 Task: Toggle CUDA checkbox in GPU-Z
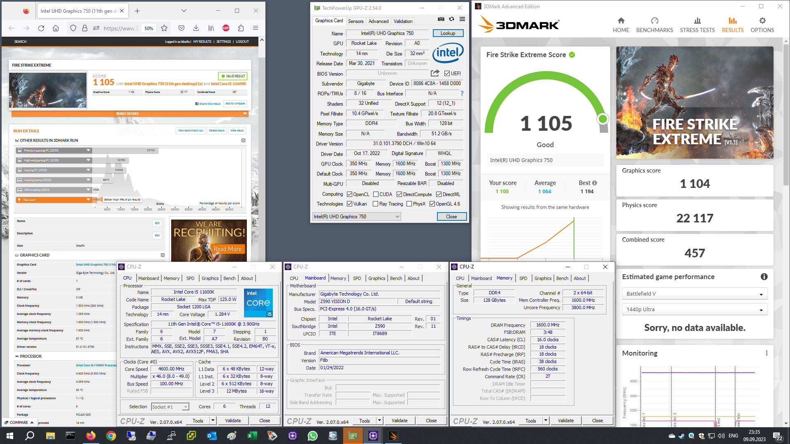point(375,194)
